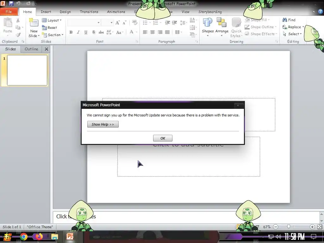Open the Font dialog launcher
This screenshot has width=324, height=243.
[x=137, y=41]
